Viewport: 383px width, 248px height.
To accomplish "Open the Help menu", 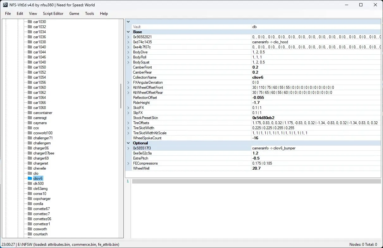I will coord(104,14).
